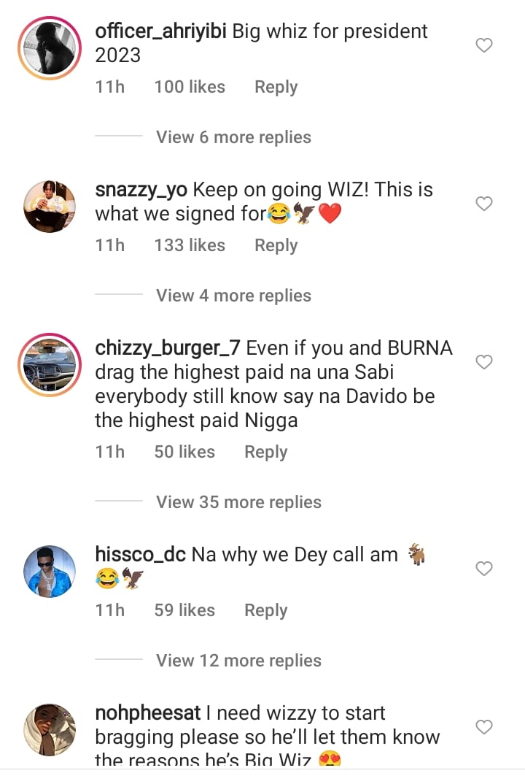The image size is (525, 784).
Task: Reply to officer_ahriyibi's comment
Action: click(x=276, y=87)
